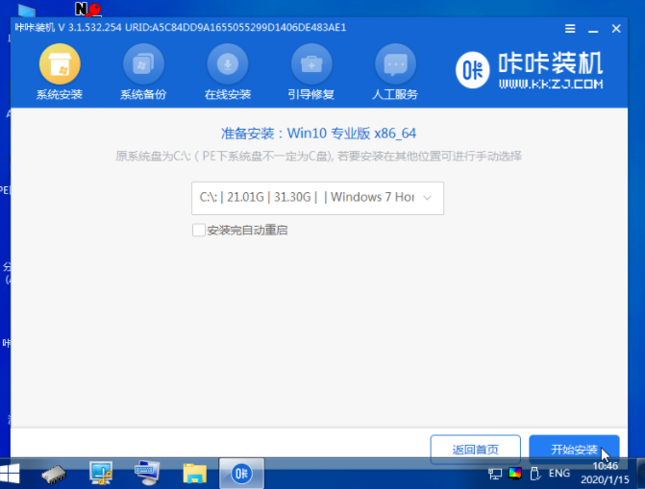Enable 安装完自动重启 auto-restart checkbox
This screenshot has width=645, height=489.
(x=199, y=231)
